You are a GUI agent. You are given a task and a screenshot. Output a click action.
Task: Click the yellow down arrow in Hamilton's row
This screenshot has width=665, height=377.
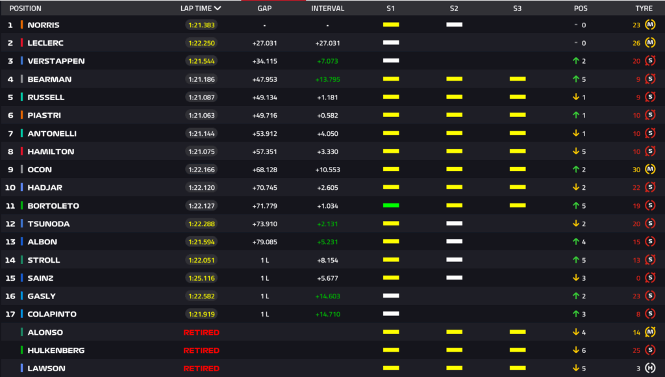[x=576, y=151]
